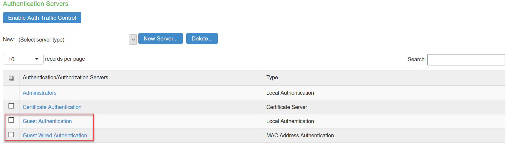This screenshot has width=507, height=143.
Task: Open the Select server type dropdown
Action: click(76, 40)
